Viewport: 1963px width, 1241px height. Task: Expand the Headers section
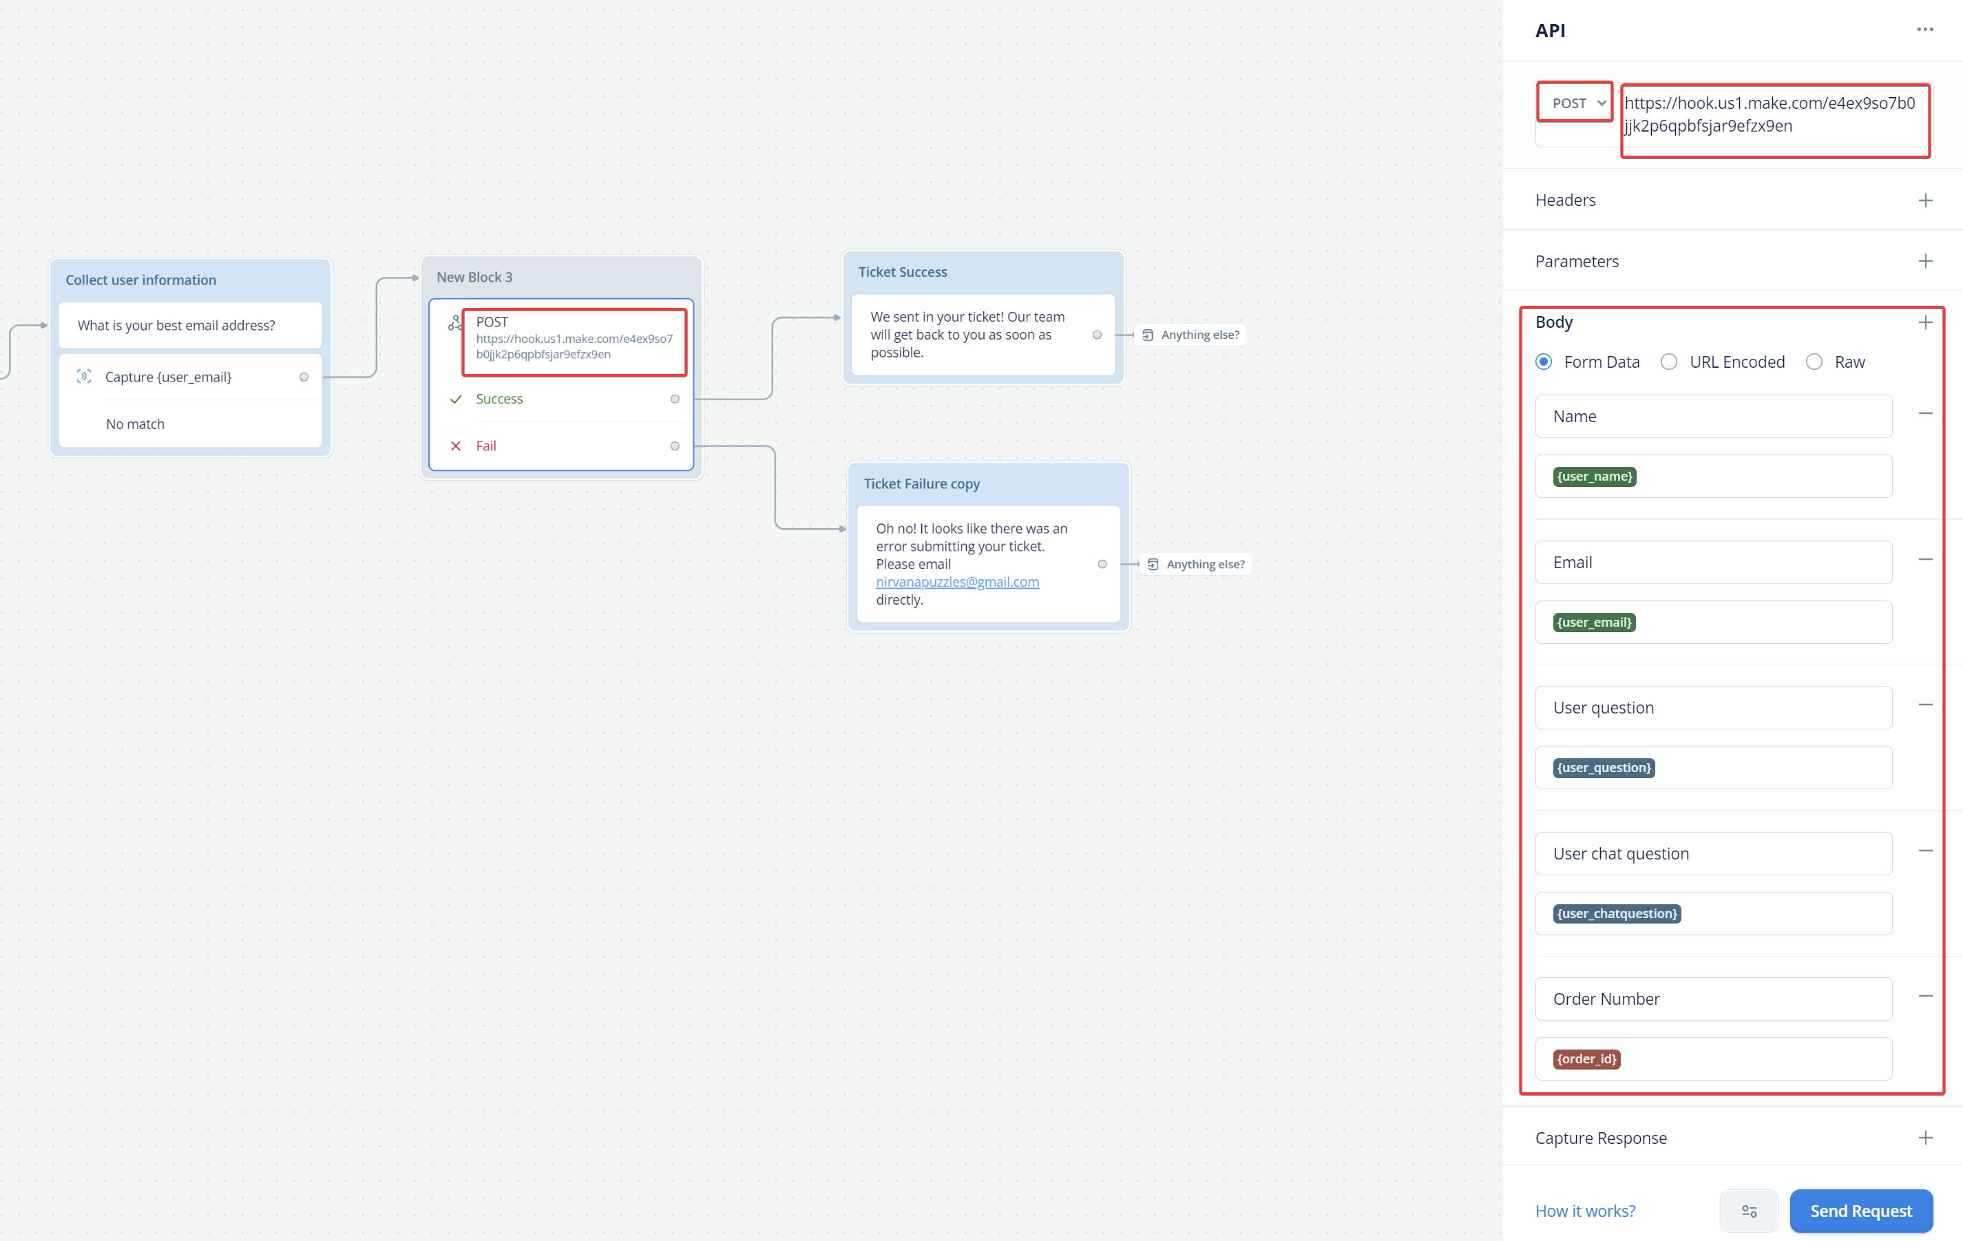click(1565, 200)
